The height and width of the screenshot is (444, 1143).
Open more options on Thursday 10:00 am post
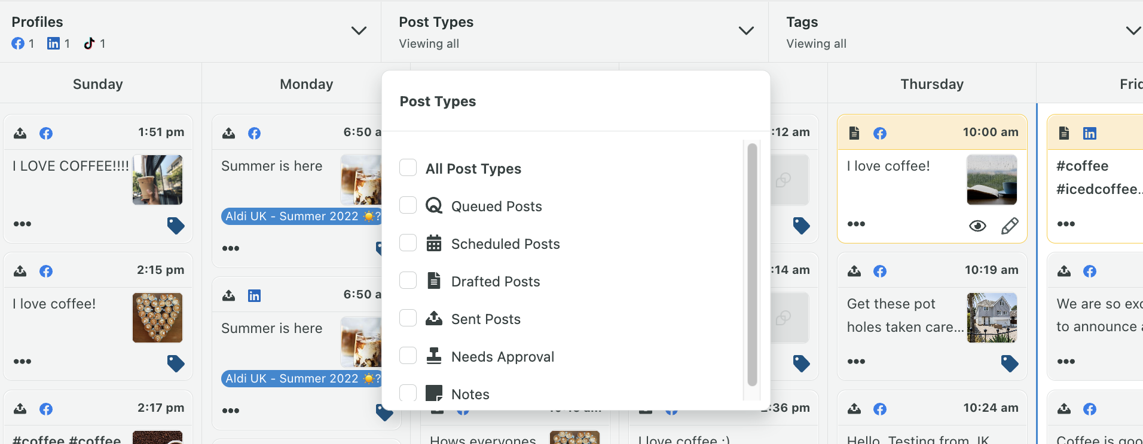[x=856, y=224]
